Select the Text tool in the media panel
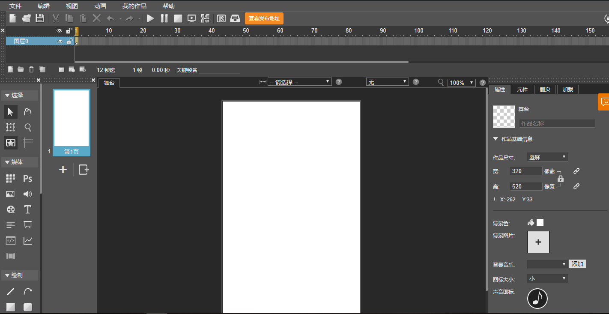This screenshot has width=609, height=314. coord(28,209)
